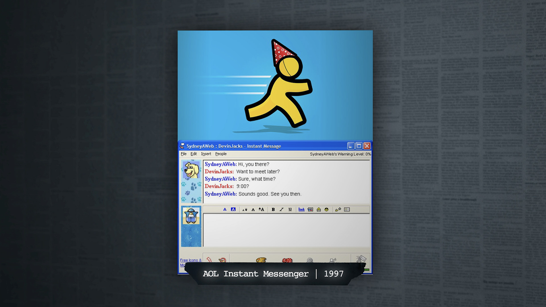The height and width of the screenshot is (307, 546).
Task: Click the insert picture icon
Action: [x=310, y=209]
